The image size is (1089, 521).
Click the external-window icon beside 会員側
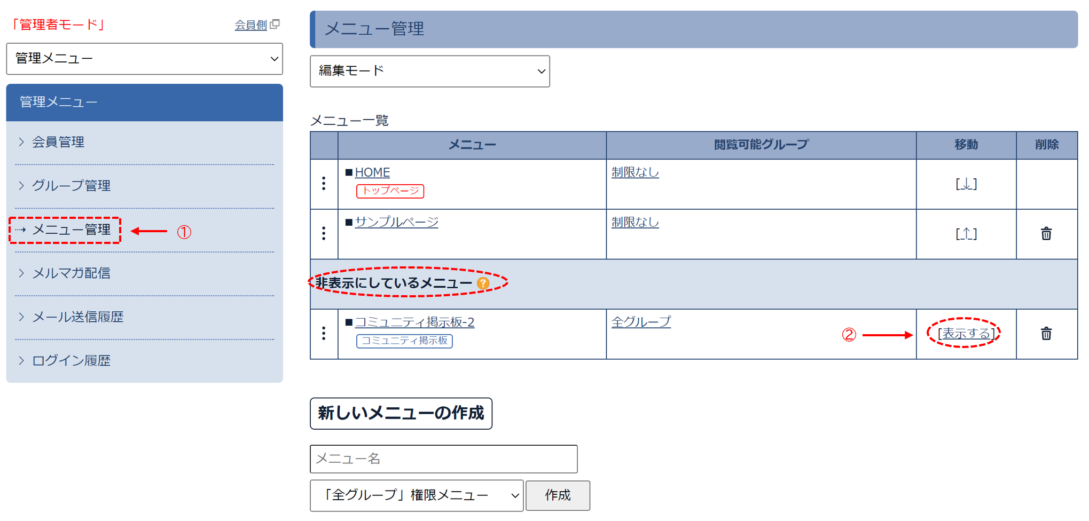(x=275, y=24)
